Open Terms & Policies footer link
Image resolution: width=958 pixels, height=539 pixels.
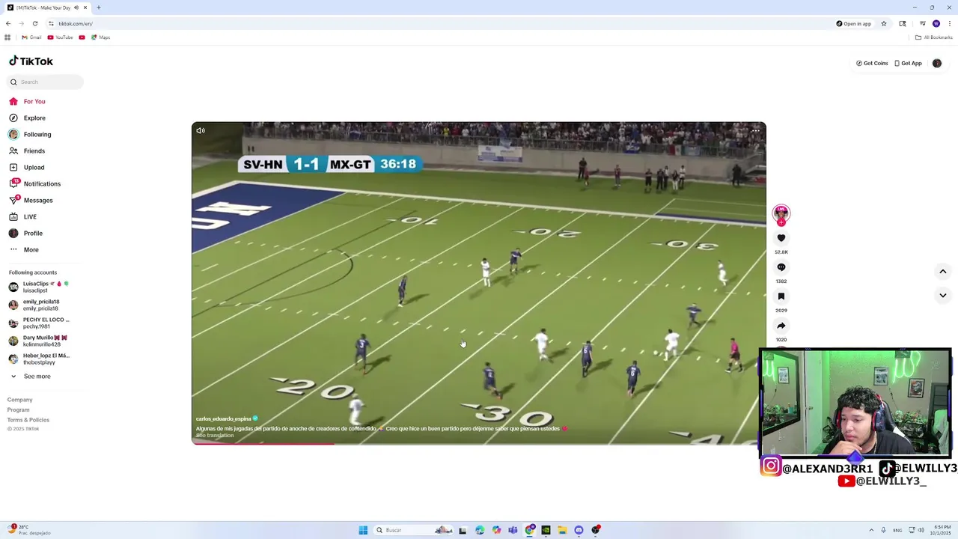click(x=28, y=420)
